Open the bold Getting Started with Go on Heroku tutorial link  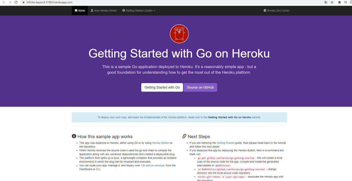[230, 117]
